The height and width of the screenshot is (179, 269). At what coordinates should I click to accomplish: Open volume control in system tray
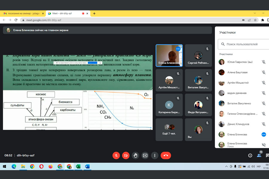[253, 166]
